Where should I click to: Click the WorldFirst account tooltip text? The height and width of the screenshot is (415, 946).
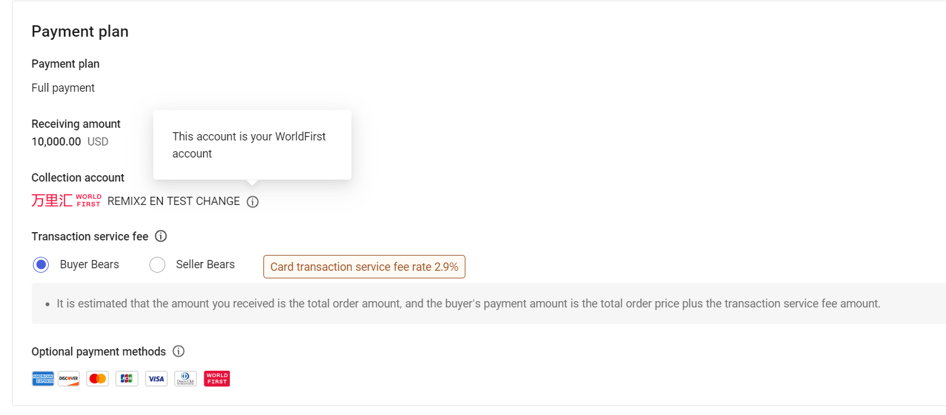249,145
